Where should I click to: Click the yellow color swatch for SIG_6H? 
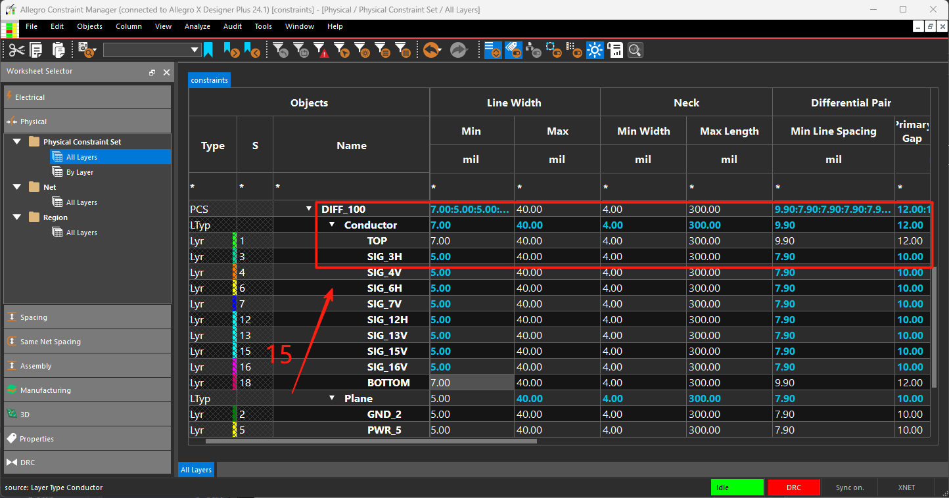coord(235,288)
